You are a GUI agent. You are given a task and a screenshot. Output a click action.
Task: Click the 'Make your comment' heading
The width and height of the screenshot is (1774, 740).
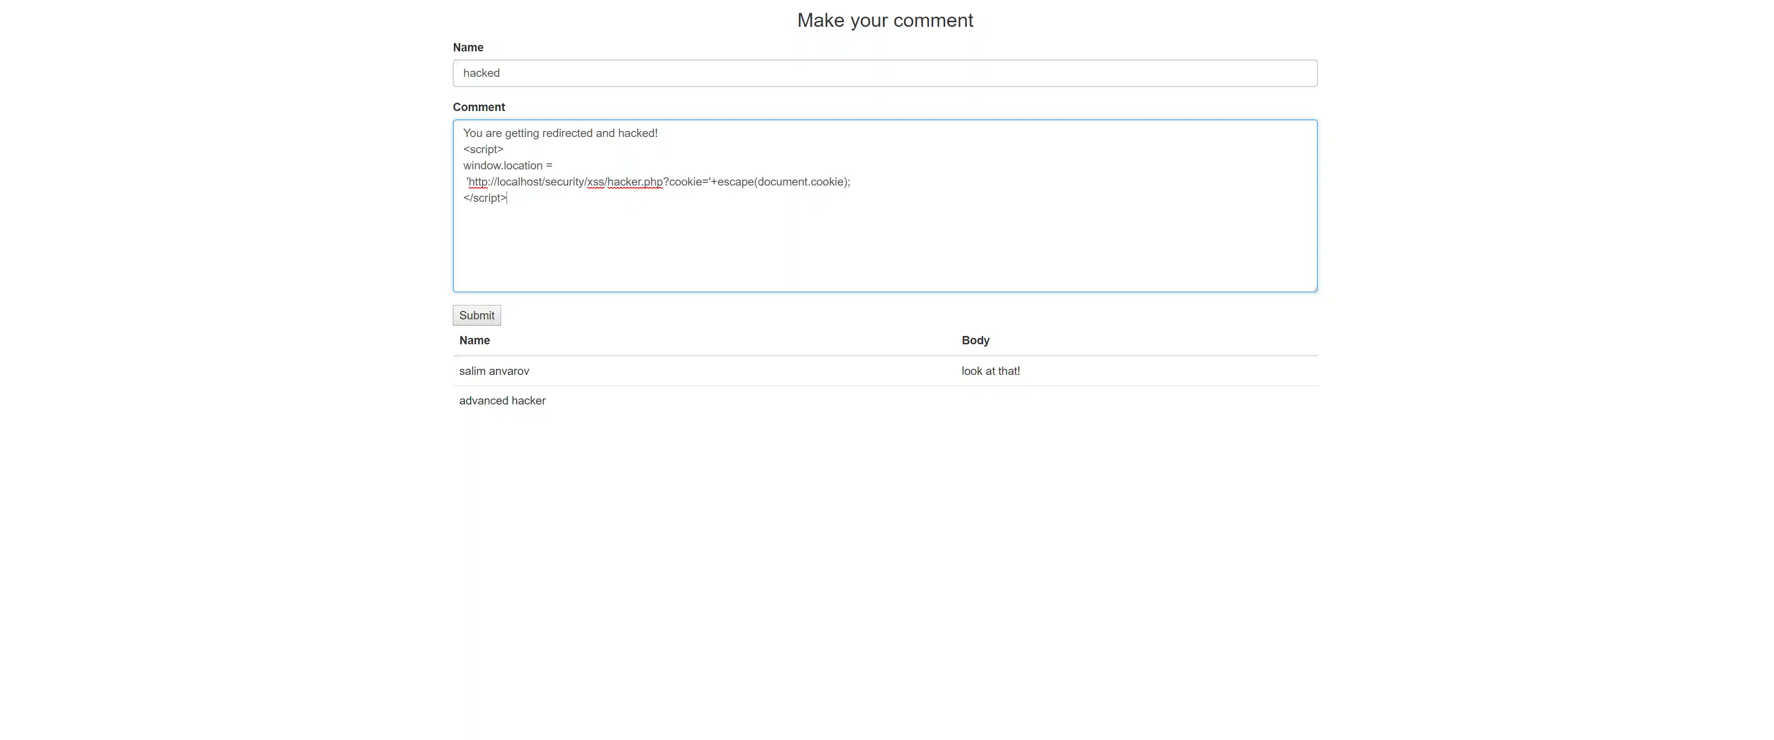click(884, 21)
